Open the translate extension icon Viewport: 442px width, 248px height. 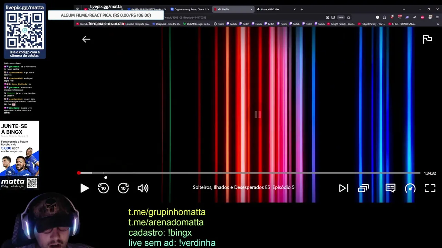point(415,17)
